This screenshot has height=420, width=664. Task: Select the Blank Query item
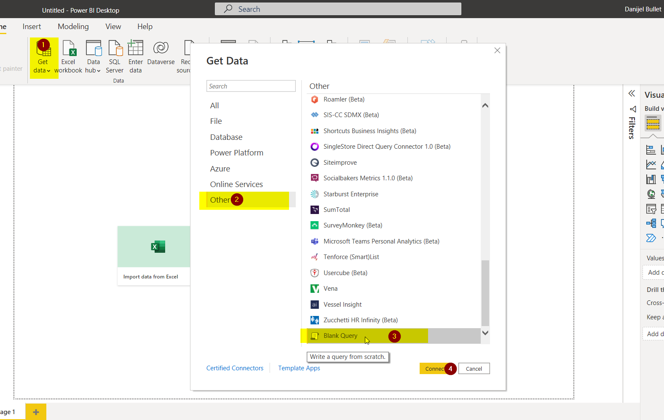(394, 336)
